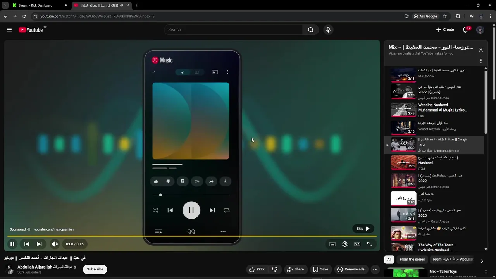Close the Mix playlist panel
The height and width of the screenshot is (279, 496).
[481, 50]
